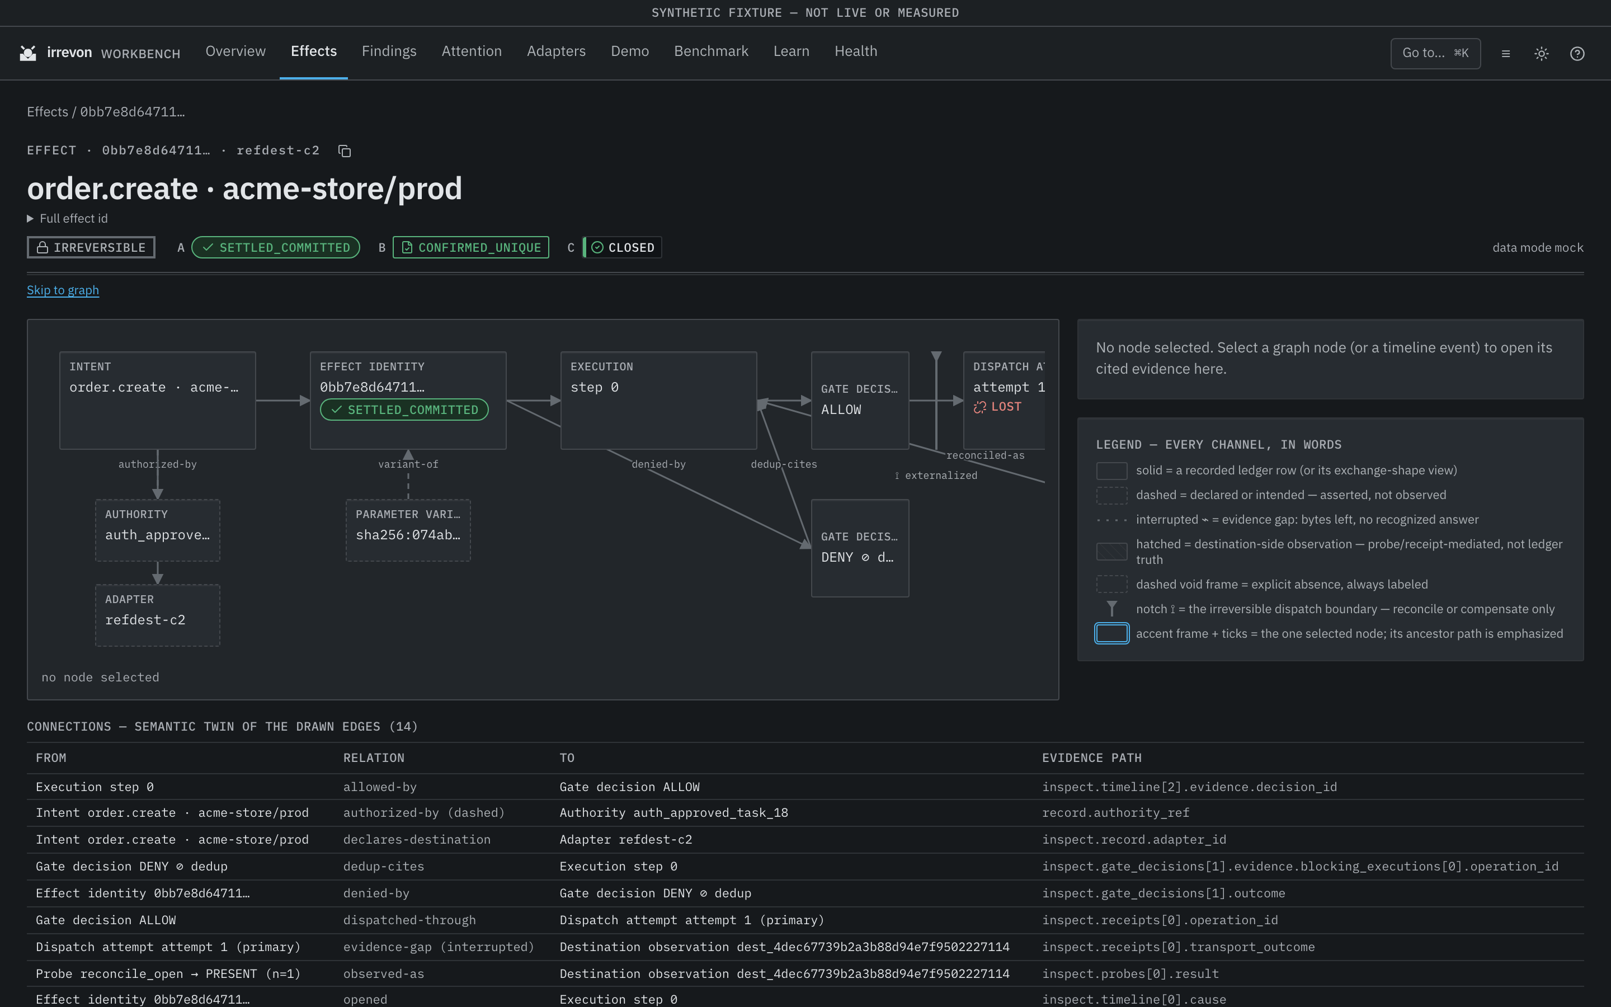Open the hamburger menu icon
The width and height of the screenshot is (1611, 1007).
[1506, 53]
